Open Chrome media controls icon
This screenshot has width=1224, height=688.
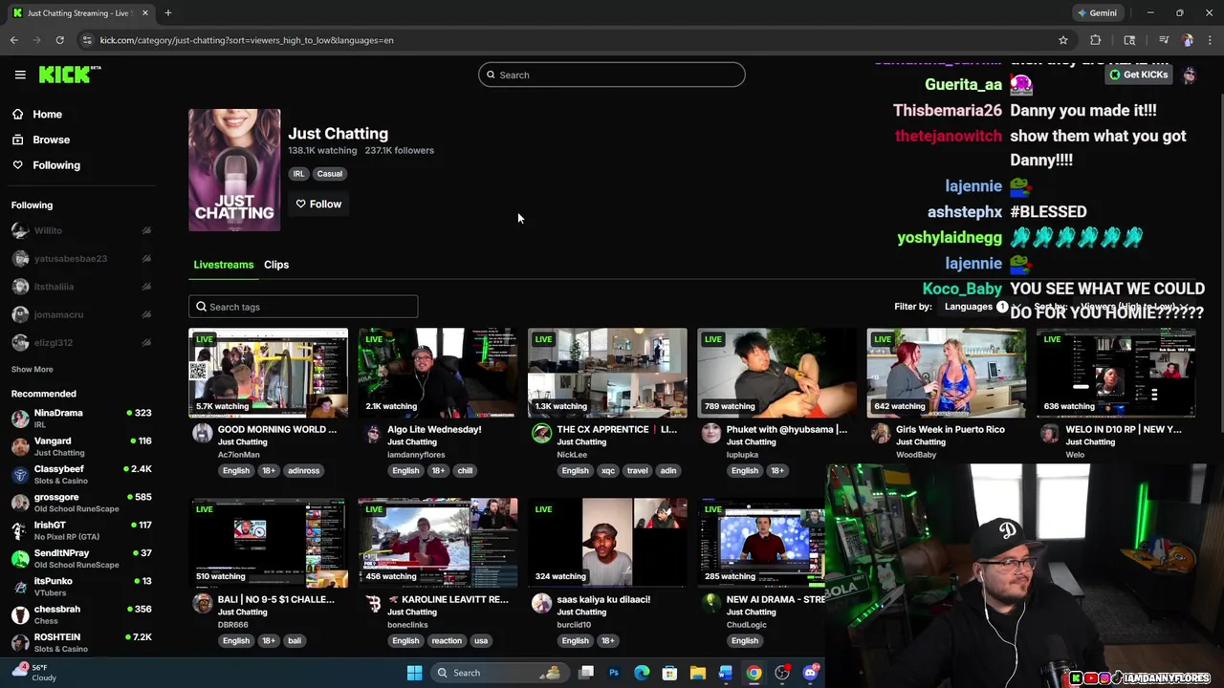(1164, 40)
